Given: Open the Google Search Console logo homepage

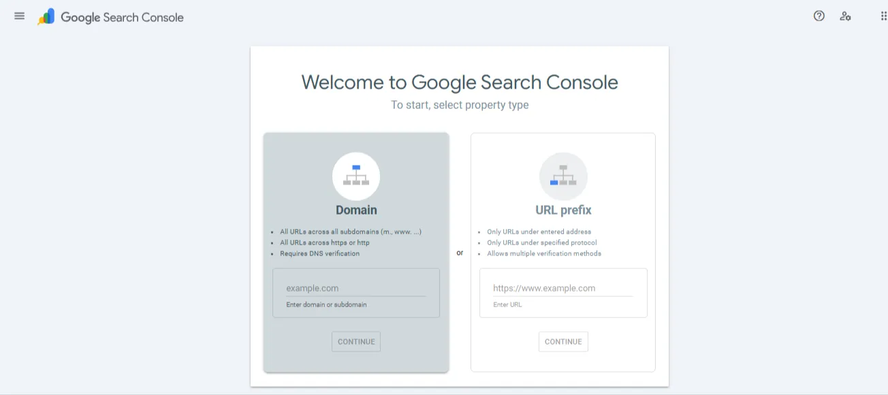Looking at the screenshot, I should coord(121,16).
